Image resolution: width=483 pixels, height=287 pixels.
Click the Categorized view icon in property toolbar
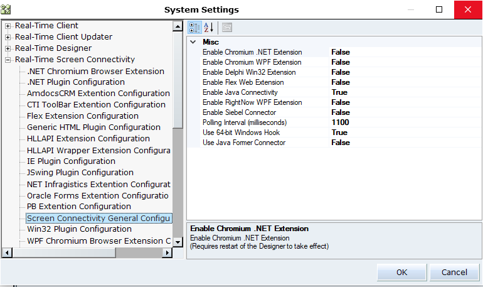tap(195, 28)
